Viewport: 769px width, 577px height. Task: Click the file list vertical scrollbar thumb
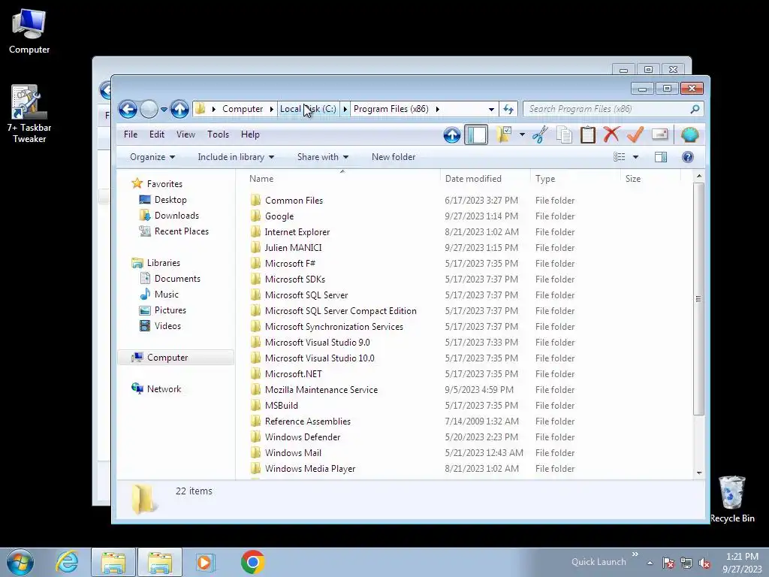(x=699, y=299)
